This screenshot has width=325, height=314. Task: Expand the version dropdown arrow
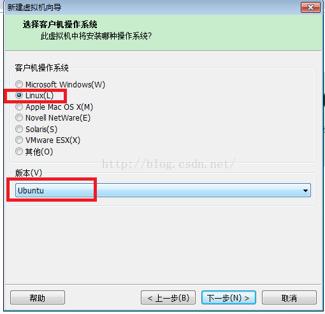305,191
